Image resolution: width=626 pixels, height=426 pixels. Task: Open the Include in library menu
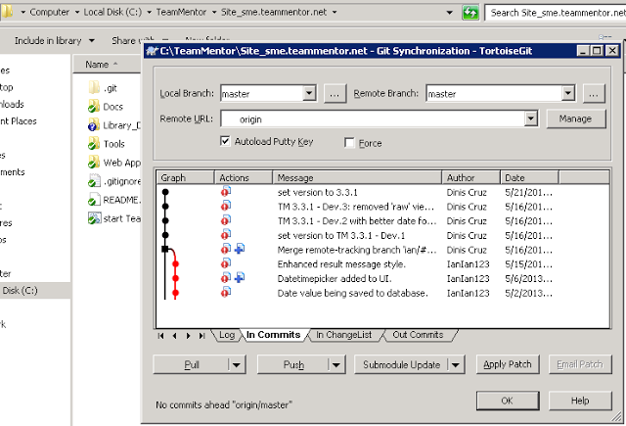coord(55,40)
